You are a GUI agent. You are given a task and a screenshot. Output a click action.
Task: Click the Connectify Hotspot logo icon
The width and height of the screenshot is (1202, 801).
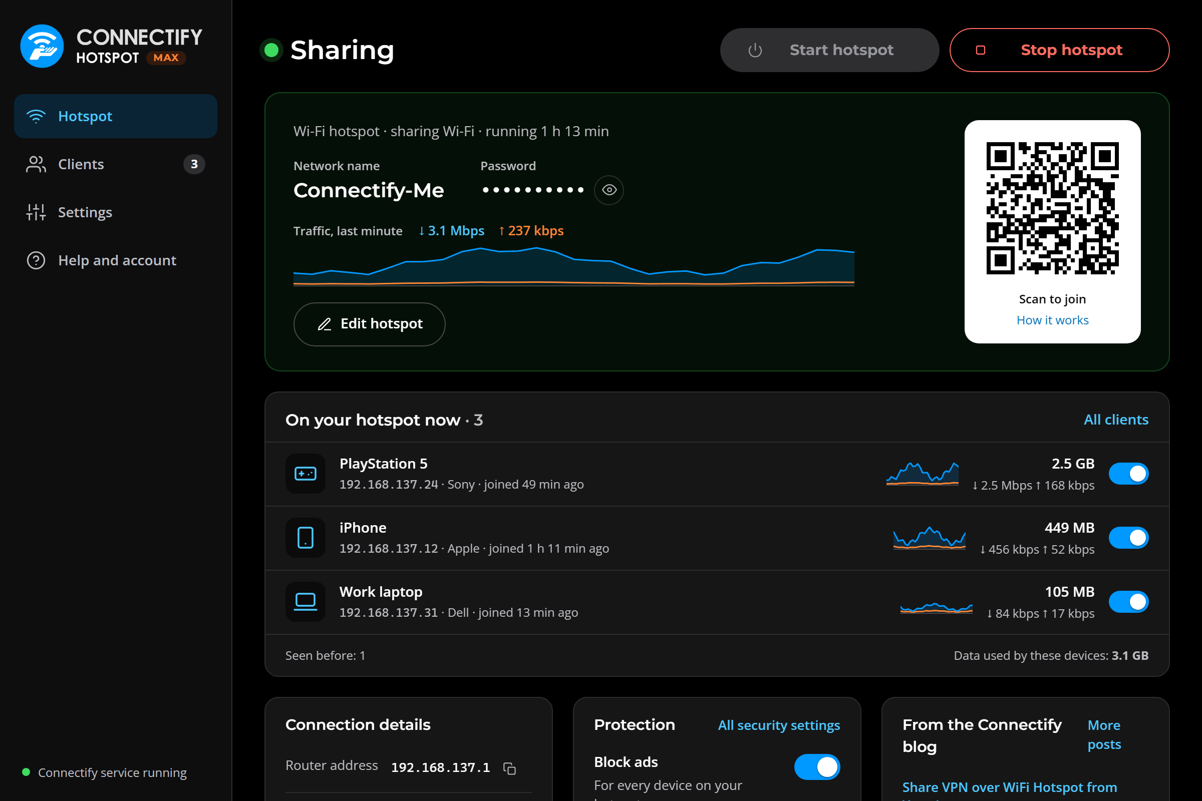tap(42, 46)
